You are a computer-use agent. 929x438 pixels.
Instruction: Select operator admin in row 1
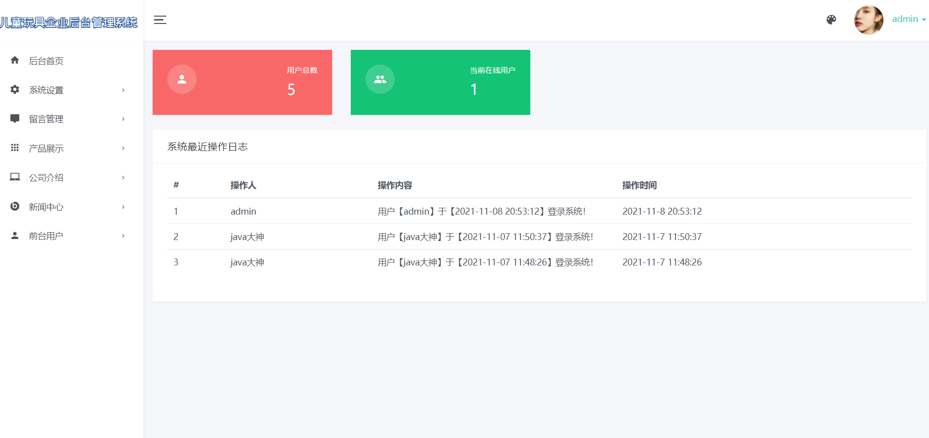click(243, 211)
